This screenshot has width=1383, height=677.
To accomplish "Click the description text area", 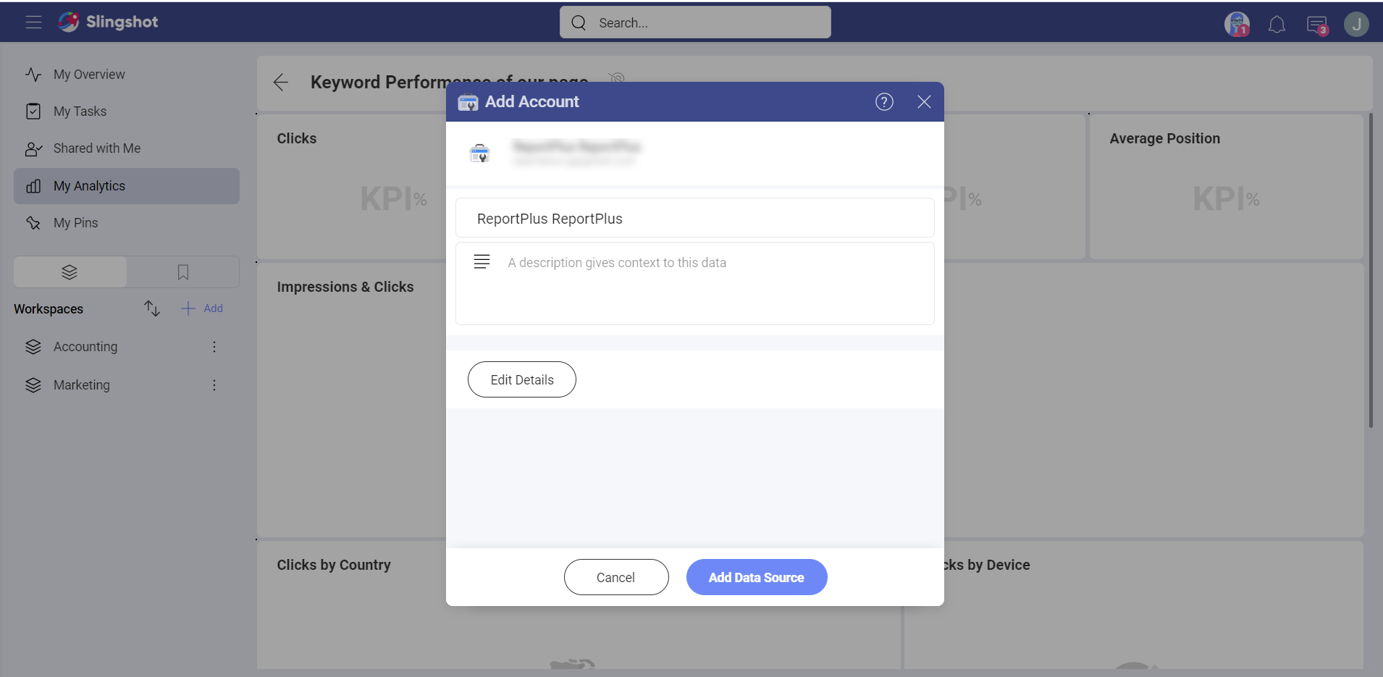I will [695, 284].
